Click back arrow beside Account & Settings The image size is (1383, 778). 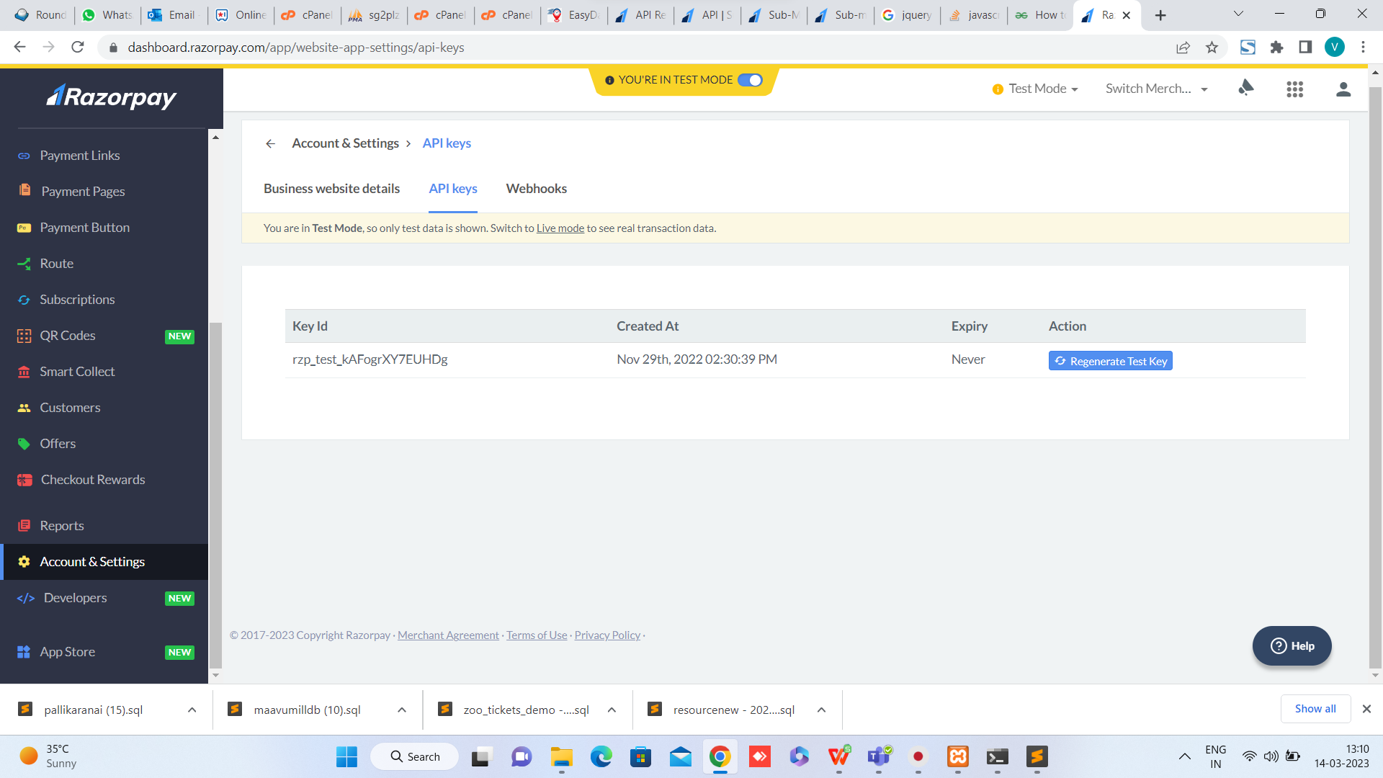271,143
